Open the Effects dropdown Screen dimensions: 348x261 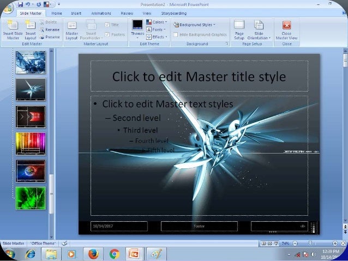(157, 37)
